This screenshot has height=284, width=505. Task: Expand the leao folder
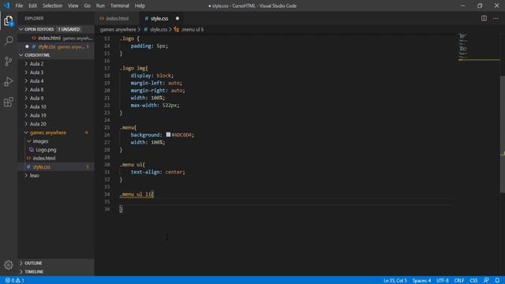[x=56, y=175]
